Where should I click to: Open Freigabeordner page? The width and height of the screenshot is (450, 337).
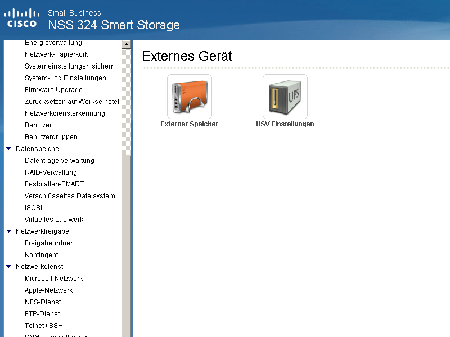[x=48, y=243]
